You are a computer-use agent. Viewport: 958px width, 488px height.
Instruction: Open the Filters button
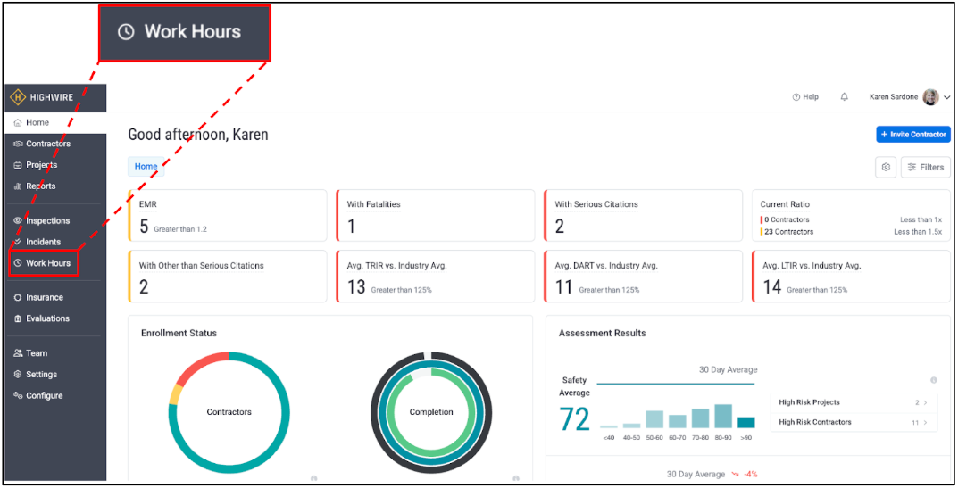point(925,167)
